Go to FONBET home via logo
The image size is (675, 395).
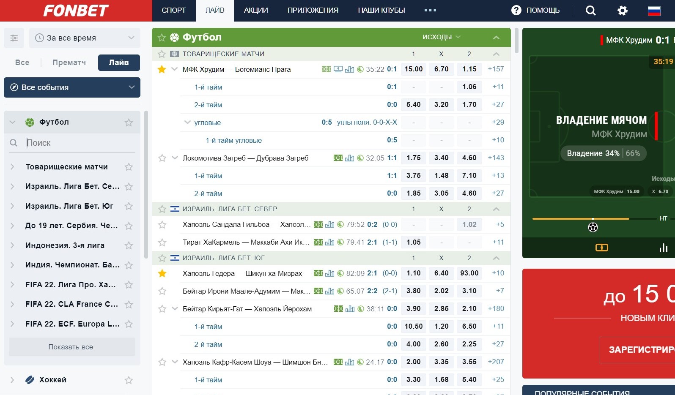(x=76, y=11)
